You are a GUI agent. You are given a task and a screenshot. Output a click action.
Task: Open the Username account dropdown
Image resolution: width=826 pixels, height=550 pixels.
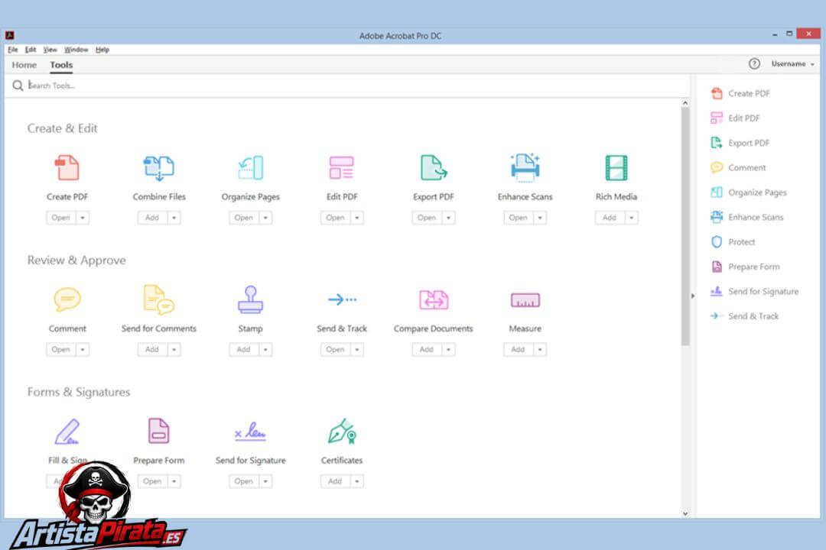coord(793,63)
